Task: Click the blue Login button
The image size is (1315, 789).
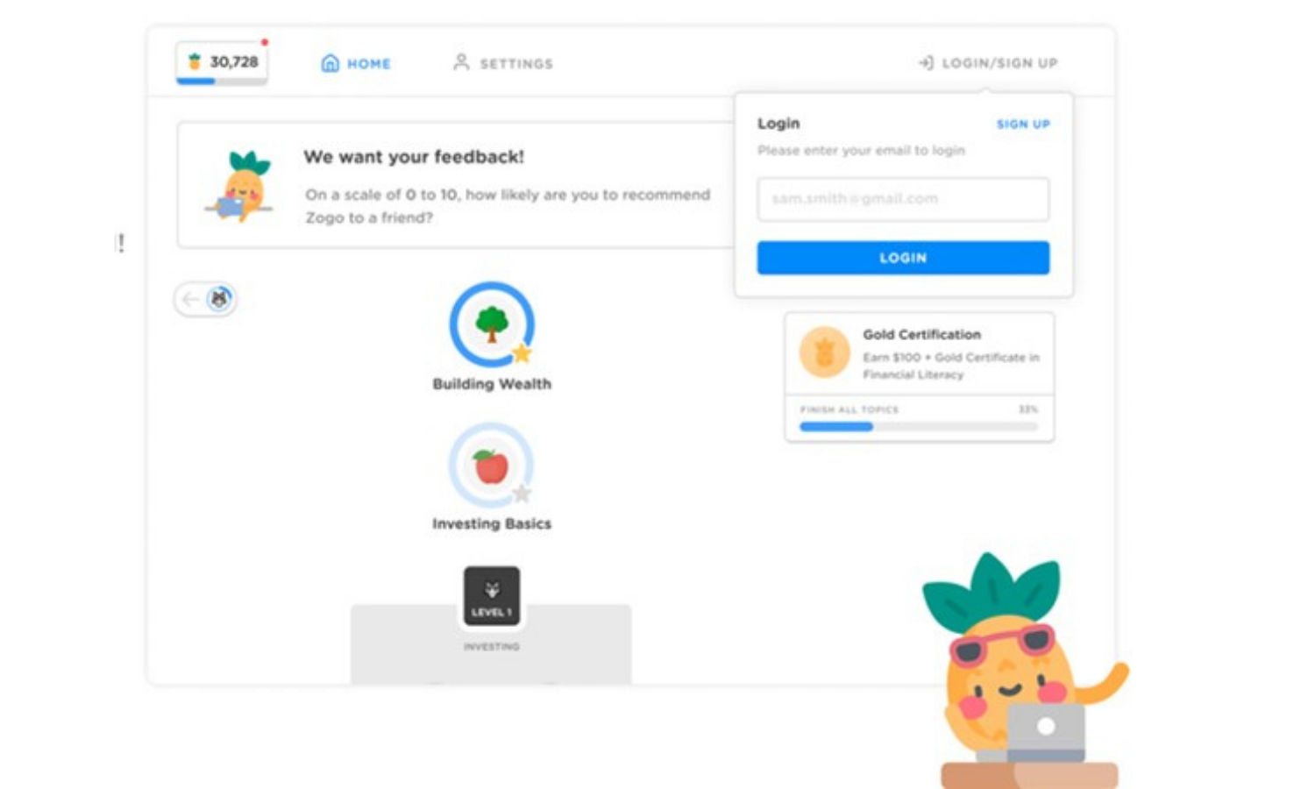Action: pyautogui.click(x=903, y=258)
